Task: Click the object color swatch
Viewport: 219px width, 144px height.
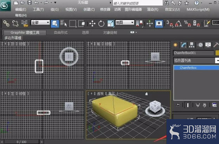Action: coord(217,53)
